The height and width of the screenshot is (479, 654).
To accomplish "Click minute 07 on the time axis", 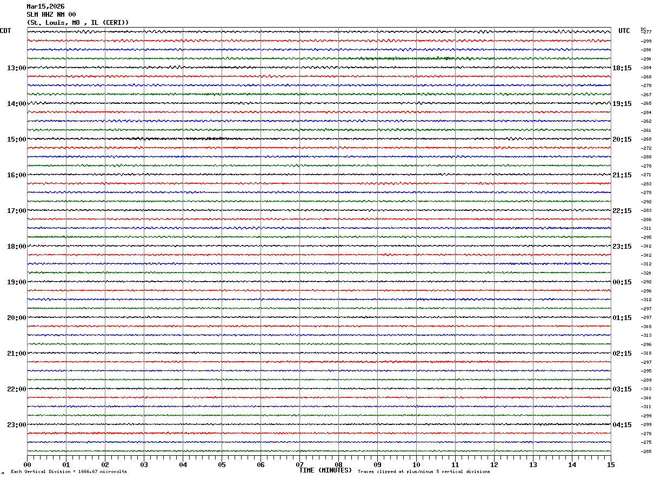I will (299, 465).
